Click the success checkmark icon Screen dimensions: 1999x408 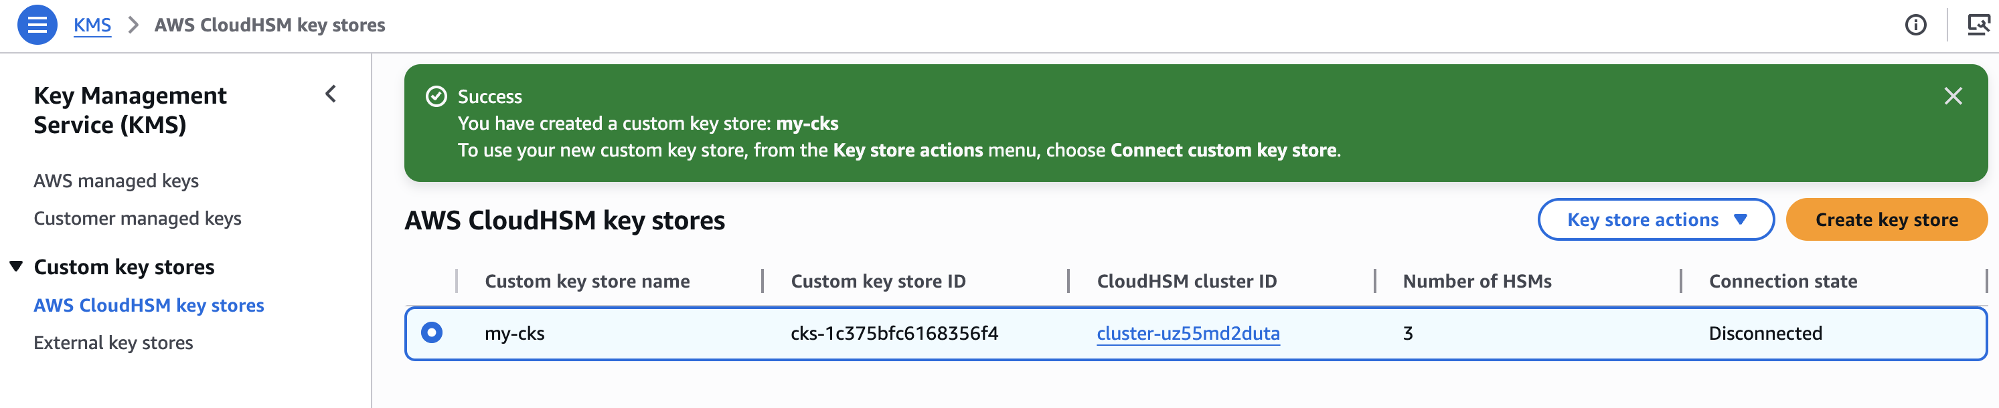pos(436,96)
